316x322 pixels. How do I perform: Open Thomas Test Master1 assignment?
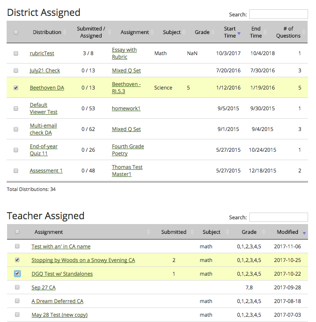click(127, 171)
